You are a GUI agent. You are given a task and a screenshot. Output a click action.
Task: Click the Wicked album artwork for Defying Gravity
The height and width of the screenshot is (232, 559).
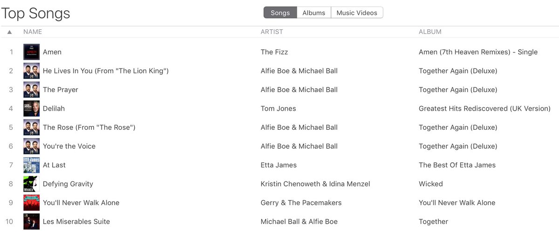(x=31, y=184)
